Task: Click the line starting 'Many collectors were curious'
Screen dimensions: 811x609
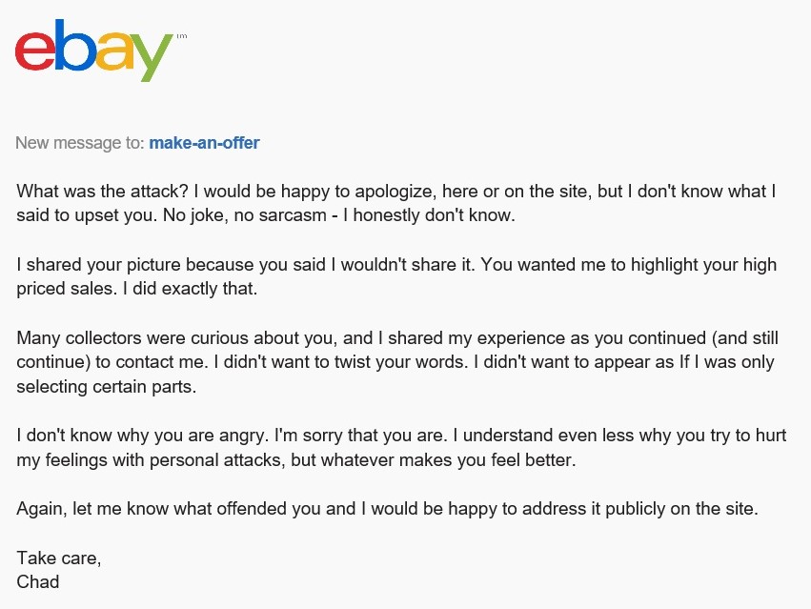Action: click(397, 338)
